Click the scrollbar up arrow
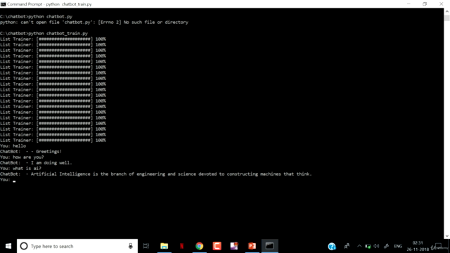 [447, 11]
